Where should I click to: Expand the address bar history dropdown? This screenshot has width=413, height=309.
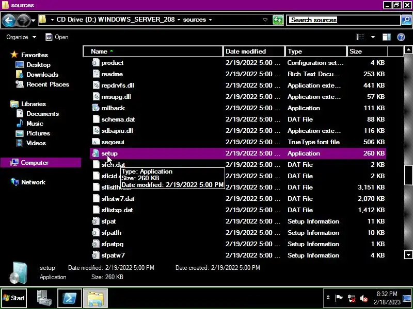(265, 20)
